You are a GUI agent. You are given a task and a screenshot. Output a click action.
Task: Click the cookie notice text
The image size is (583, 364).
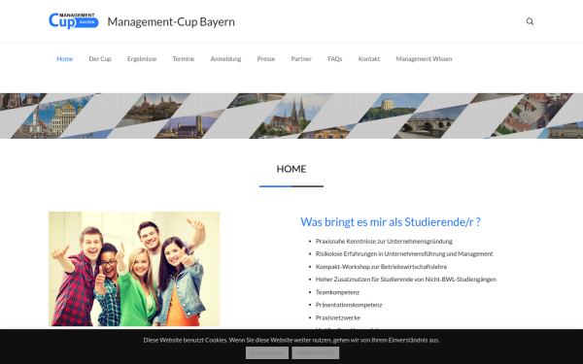coord(291,340)
